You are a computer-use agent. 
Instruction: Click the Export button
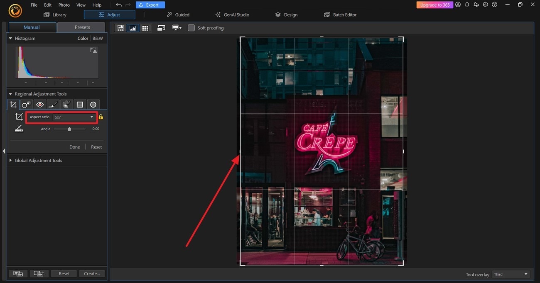point(150,5)
